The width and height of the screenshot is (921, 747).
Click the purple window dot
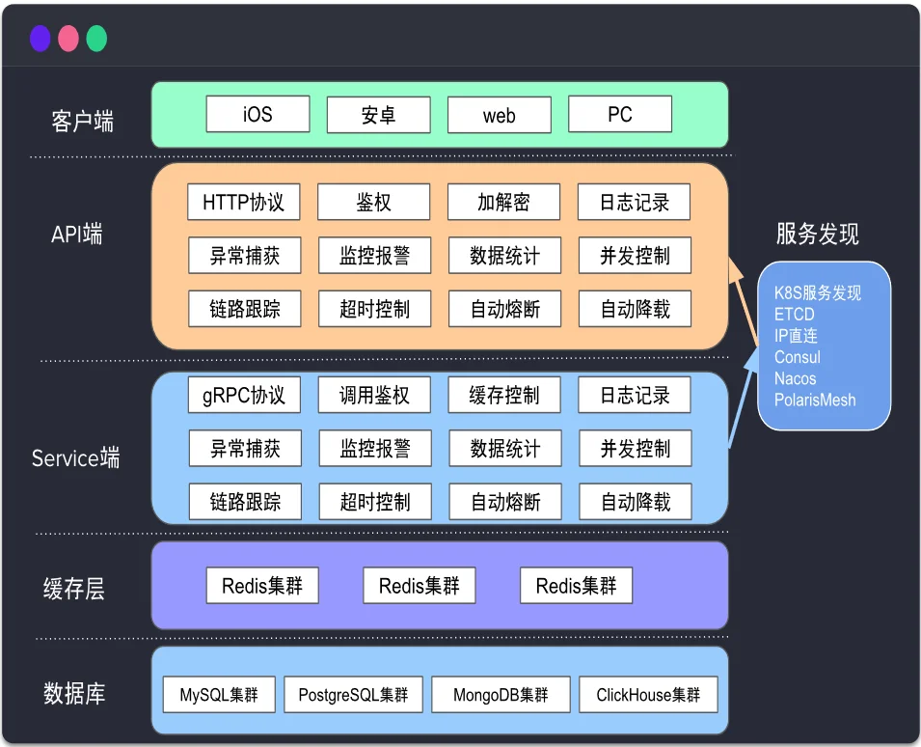click(x=40, y=39)
